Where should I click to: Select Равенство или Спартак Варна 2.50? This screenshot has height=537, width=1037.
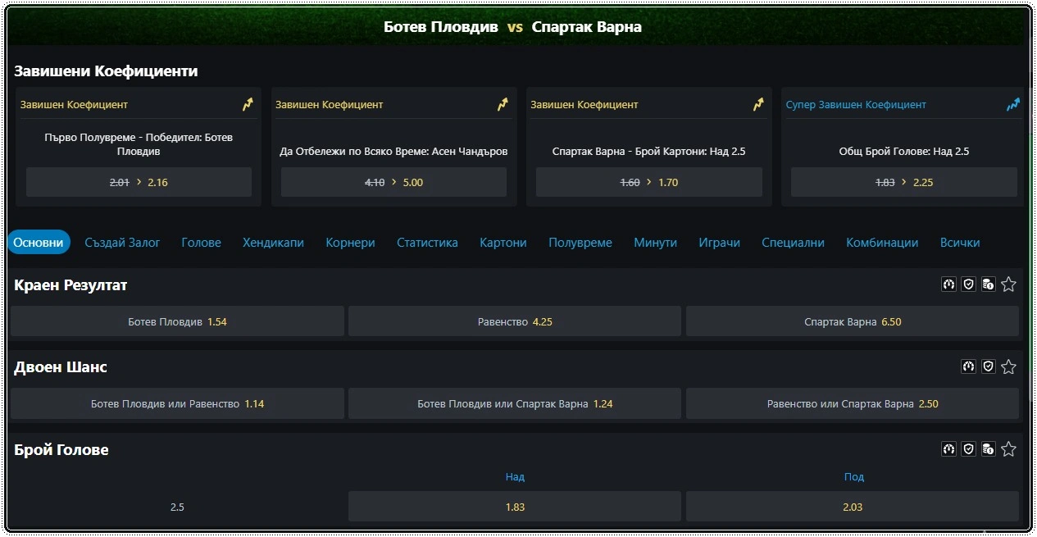click(x=853, y=403)
